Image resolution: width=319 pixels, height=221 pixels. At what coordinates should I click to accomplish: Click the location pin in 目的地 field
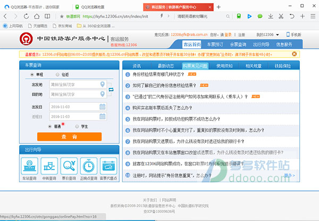tap(103, 94)
